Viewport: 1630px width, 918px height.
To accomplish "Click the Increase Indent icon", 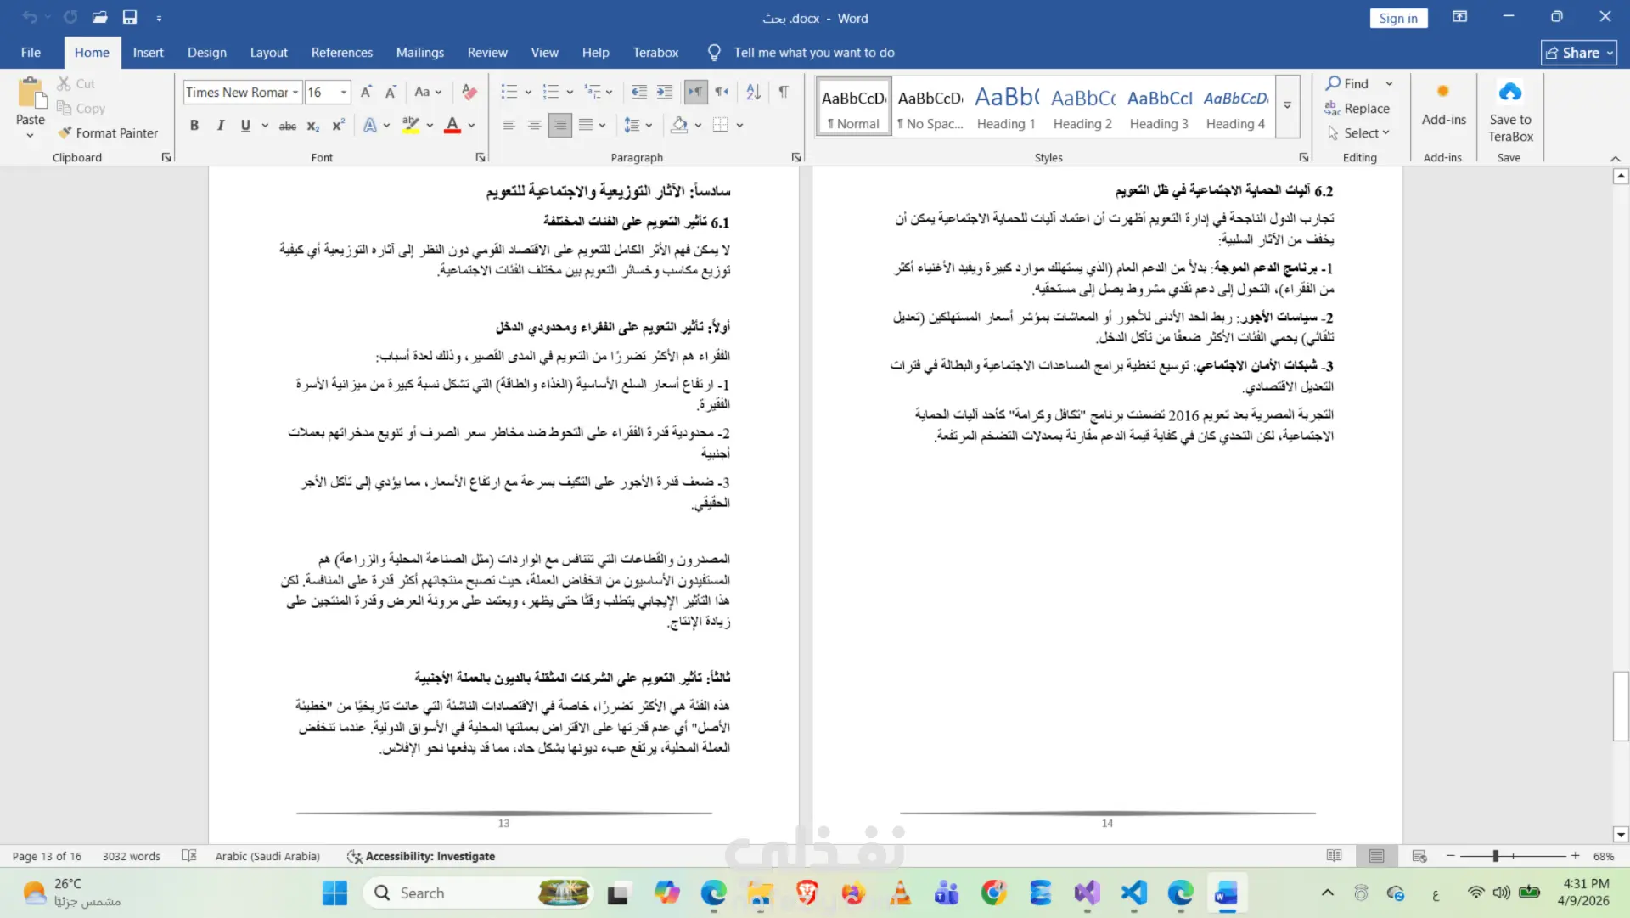I will [x=665, y=92].
